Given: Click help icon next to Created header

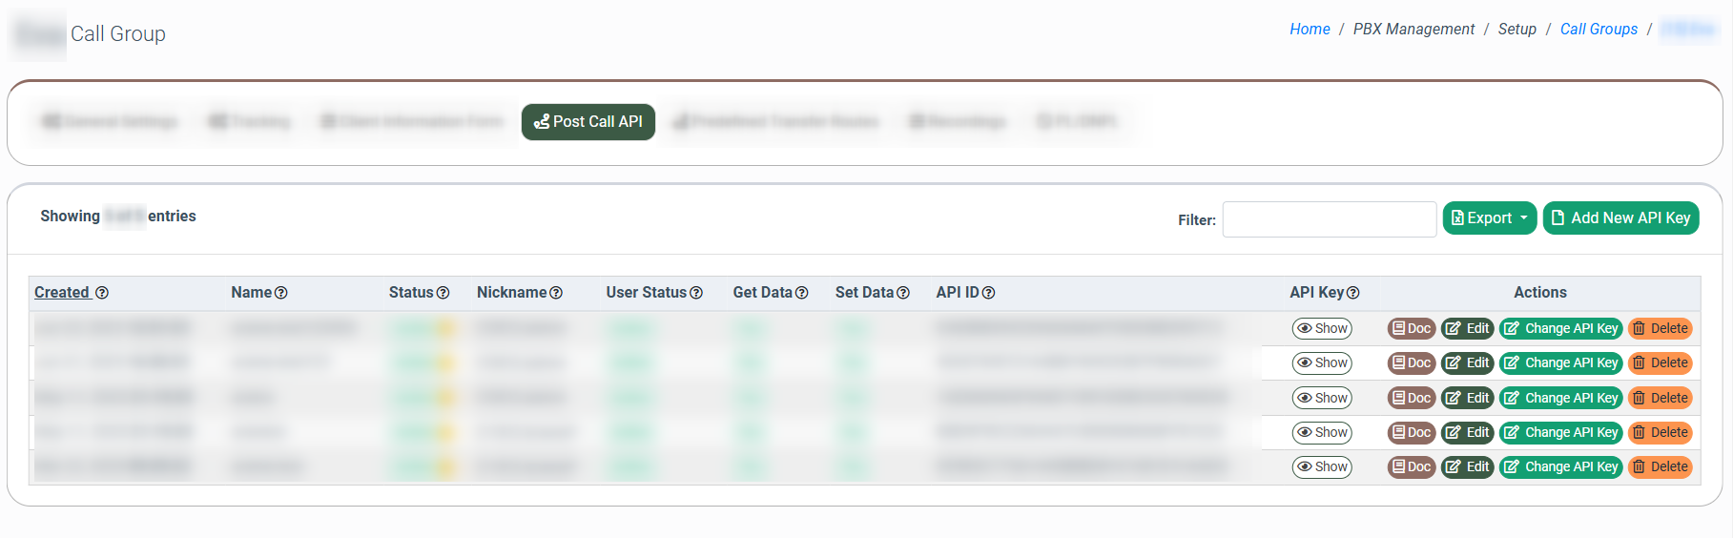Looking at the screenshot, I should click(102, 293).
